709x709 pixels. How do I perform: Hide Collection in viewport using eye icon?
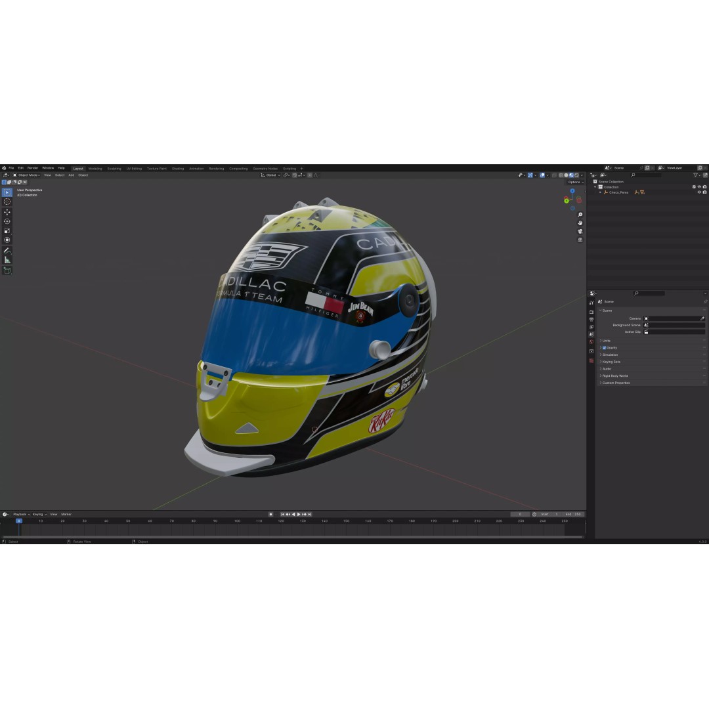tap(699, 186)
